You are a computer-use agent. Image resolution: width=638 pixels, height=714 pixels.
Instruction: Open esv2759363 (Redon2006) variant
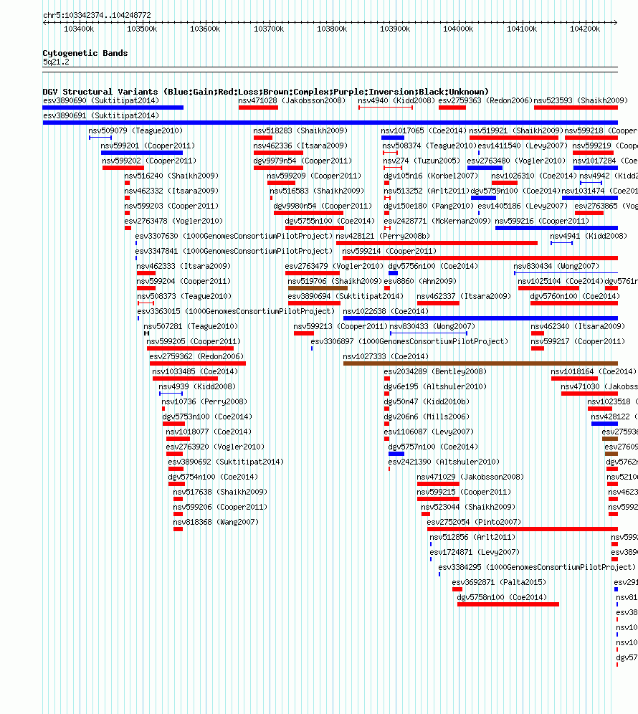pyautogui.click(x=485, y=100)
